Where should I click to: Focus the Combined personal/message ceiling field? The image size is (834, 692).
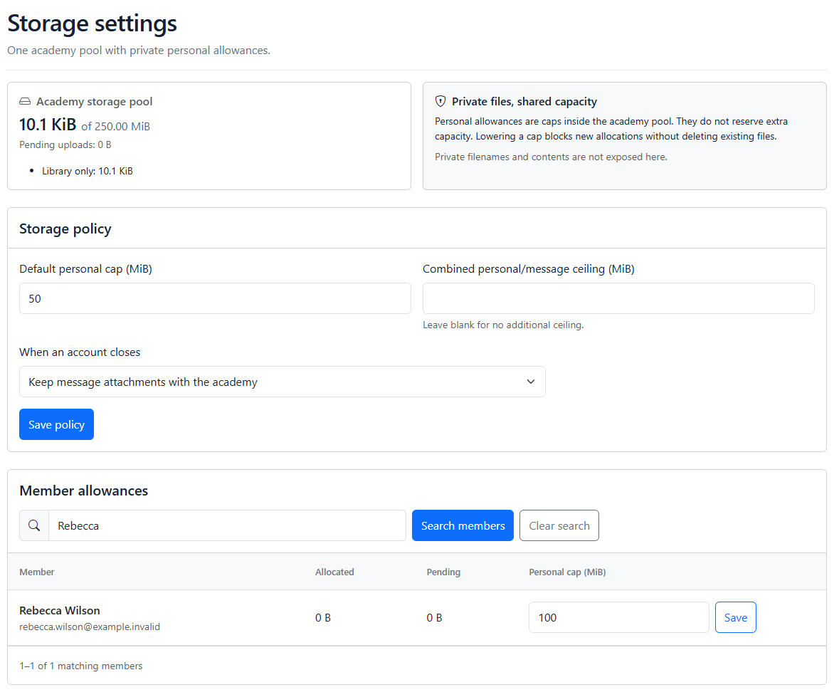(x=618, y=298)
